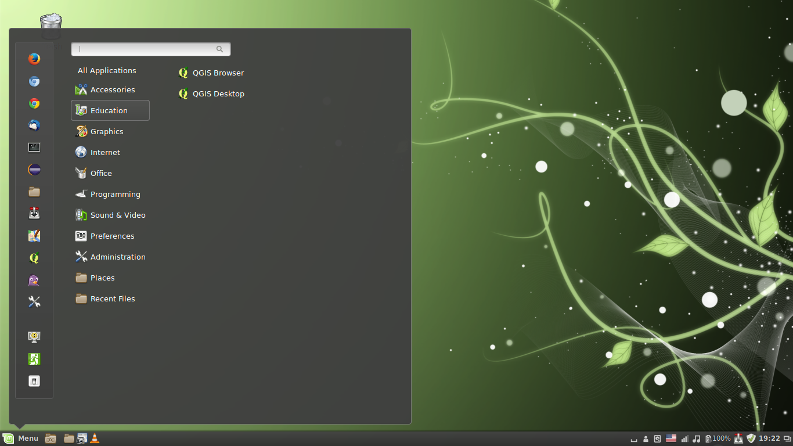This screenshot has height=446, width=793.
Task: Click the show desktop folder icon on panel
Action: click(51, 438)
